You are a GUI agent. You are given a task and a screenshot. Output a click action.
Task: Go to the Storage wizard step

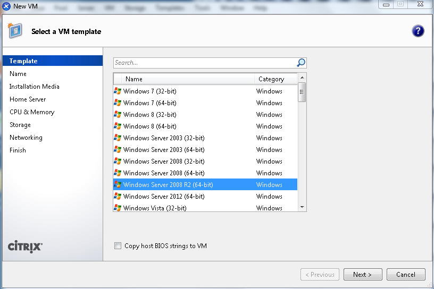[20, 125]
